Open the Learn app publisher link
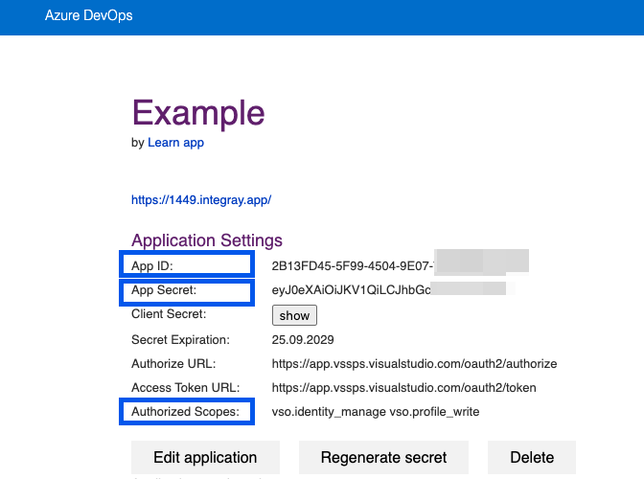Screen dimensions: 644x479 pyautogui.click(x=175, y=143)
